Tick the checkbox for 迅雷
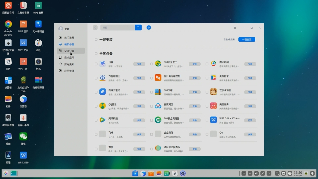 click(x=96, y=64)
